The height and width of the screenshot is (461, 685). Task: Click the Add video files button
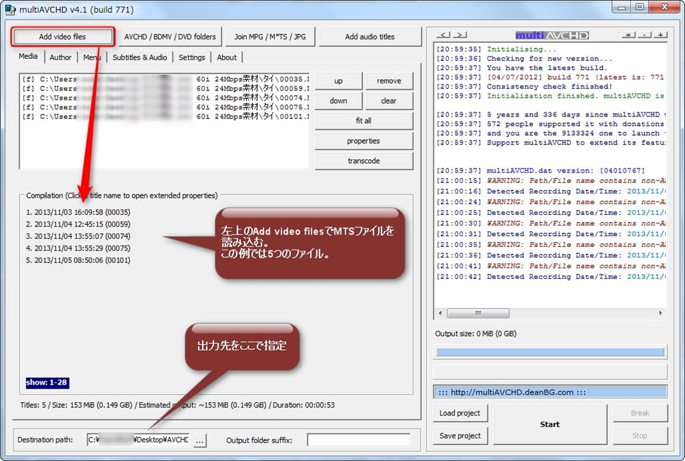(x=63, y=37)
